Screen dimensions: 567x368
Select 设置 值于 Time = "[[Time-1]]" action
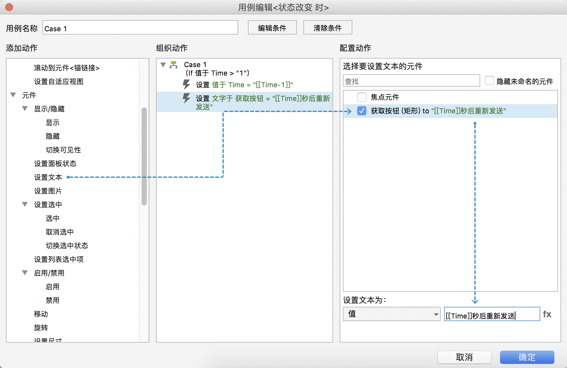[x=244, y=85]
